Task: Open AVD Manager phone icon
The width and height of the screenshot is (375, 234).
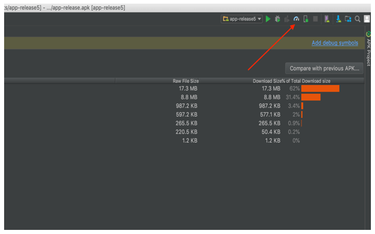Action: click(x=327, y=19)
